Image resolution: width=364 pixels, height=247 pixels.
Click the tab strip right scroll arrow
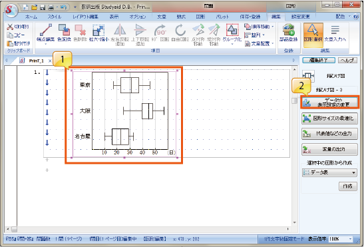click(294, 61)
